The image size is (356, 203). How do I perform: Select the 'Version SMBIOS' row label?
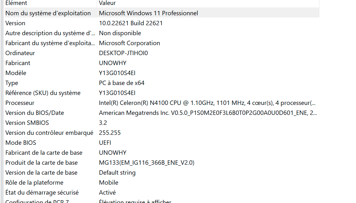click(x=27, y=123)
